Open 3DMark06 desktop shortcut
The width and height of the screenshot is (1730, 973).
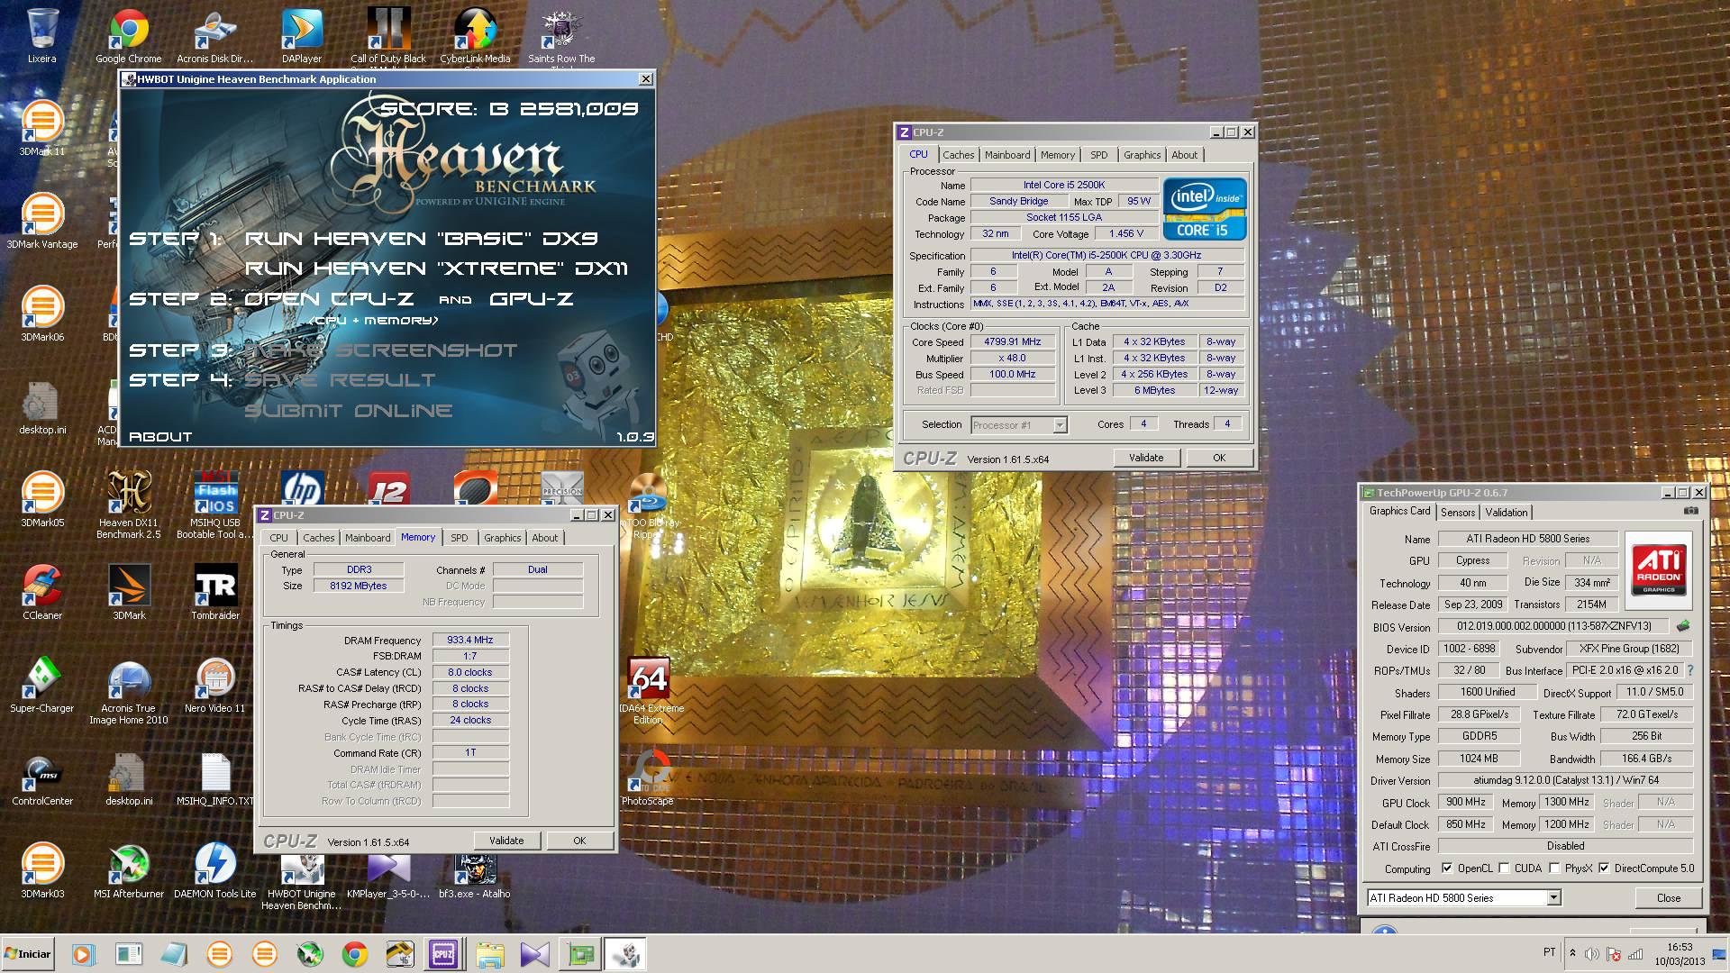click(41, 314)
